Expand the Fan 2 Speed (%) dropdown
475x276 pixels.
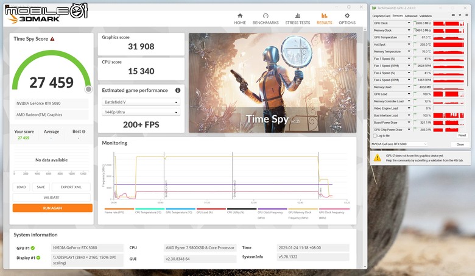coord(409,73)
